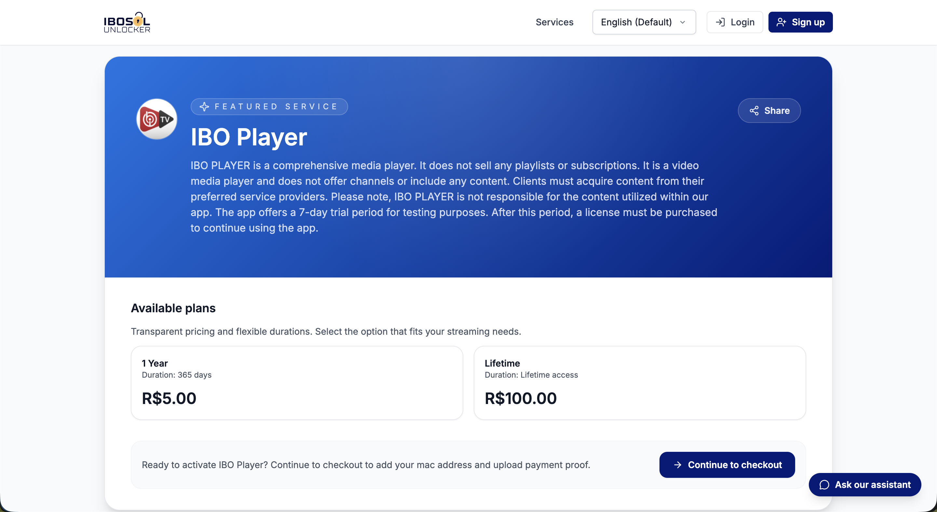
Task: Click the Sign up button
Action: pos(800,22)
